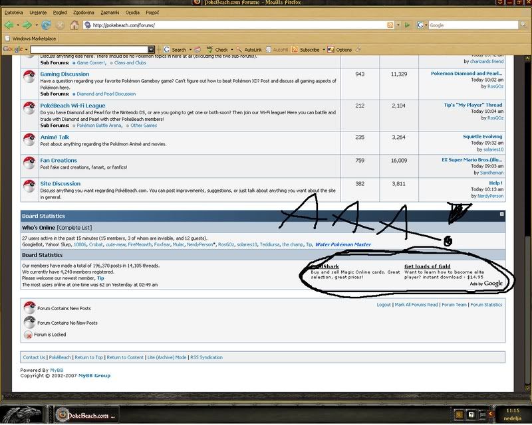Click in the Google search box at top right

[x=473, y=25]
